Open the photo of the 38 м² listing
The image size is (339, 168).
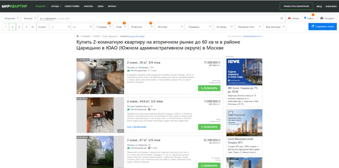point(100,76)
